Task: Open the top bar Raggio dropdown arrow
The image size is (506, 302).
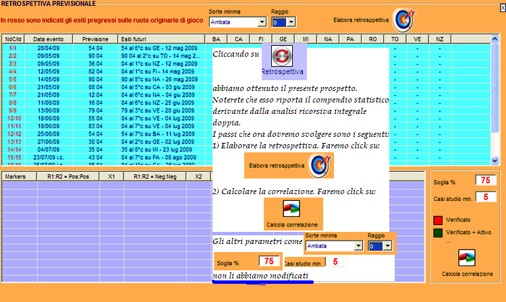Action: point(291,22)
